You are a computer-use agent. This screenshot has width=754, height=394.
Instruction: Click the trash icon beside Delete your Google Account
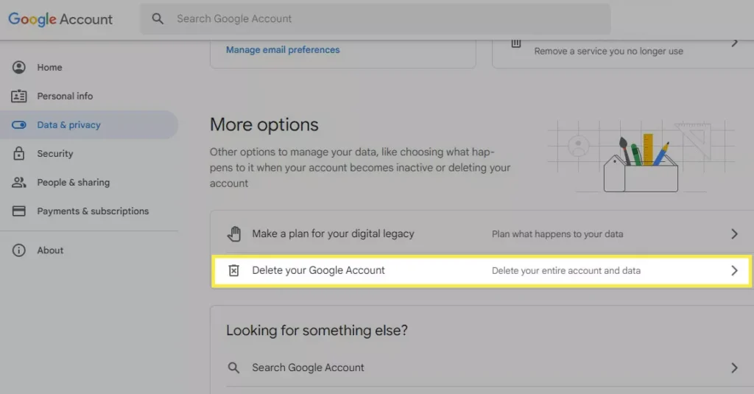click(x=233, y=271)
